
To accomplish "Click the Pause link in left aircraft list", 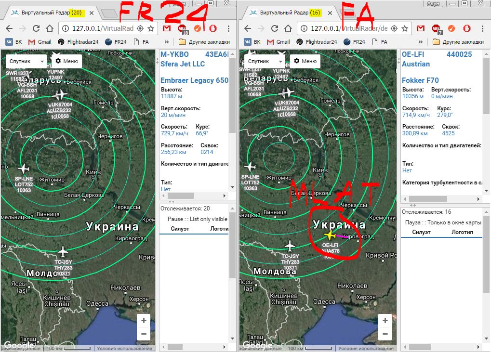I will pyautogui.click(x=175, y=219).
